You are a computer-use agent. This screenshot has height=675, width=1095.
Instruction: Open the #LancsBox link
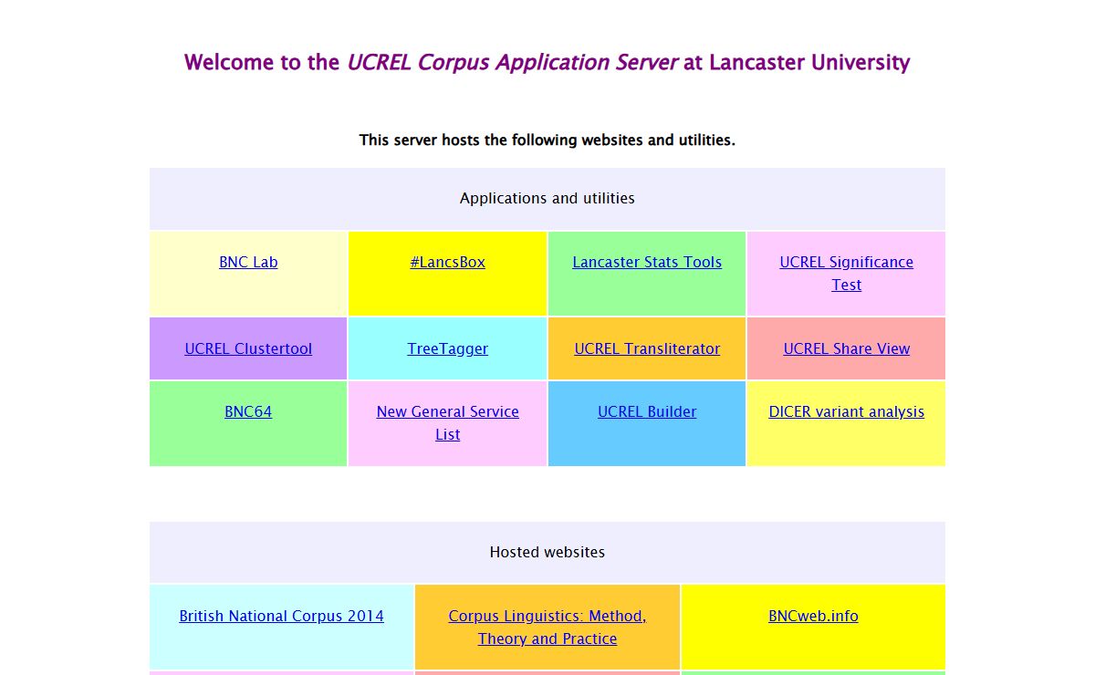(x=447, y=262)
